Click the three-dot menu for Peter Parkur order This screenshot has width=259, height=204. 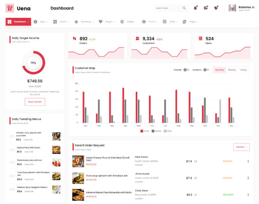coord(248,161)
